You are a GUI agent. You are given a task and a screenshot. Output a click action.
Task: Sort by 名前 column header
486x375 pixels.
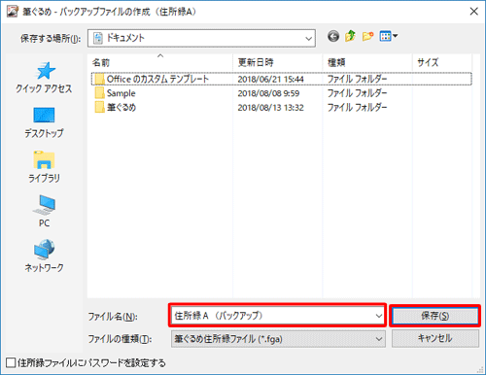(x=160, y=62)
